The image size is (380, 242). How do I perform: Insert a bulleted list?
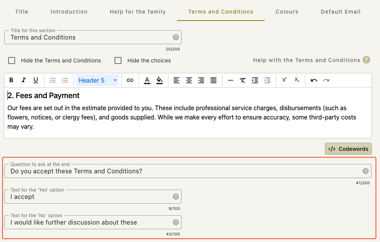tap(65, 80)
